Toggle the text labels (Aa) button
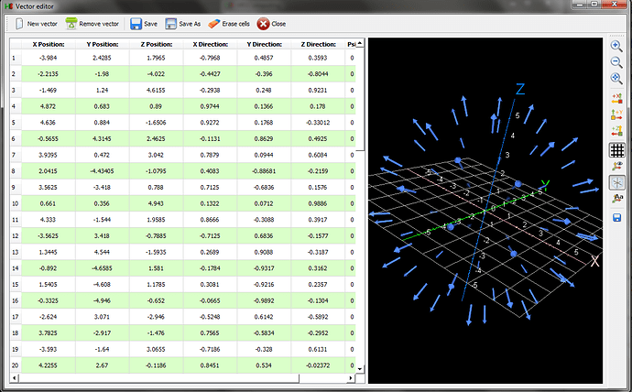632x392 pixels. [617, 198]
